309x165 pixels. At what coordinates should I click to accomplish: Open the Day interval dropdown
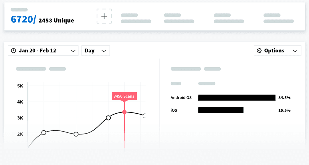tap(95, 51)
